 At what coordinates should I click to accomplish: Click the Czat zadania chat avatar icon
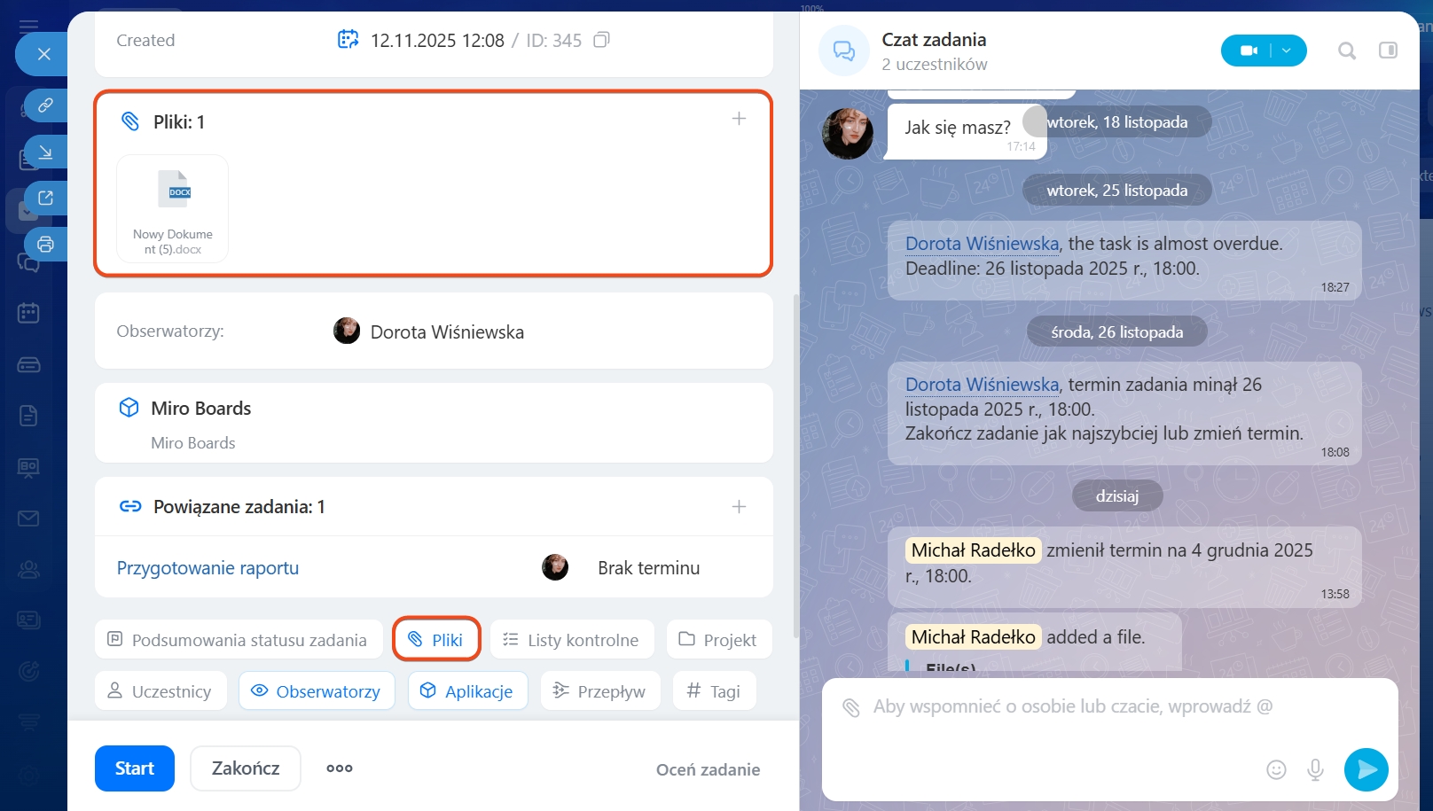pyautogui.click(x=844, y=51)
